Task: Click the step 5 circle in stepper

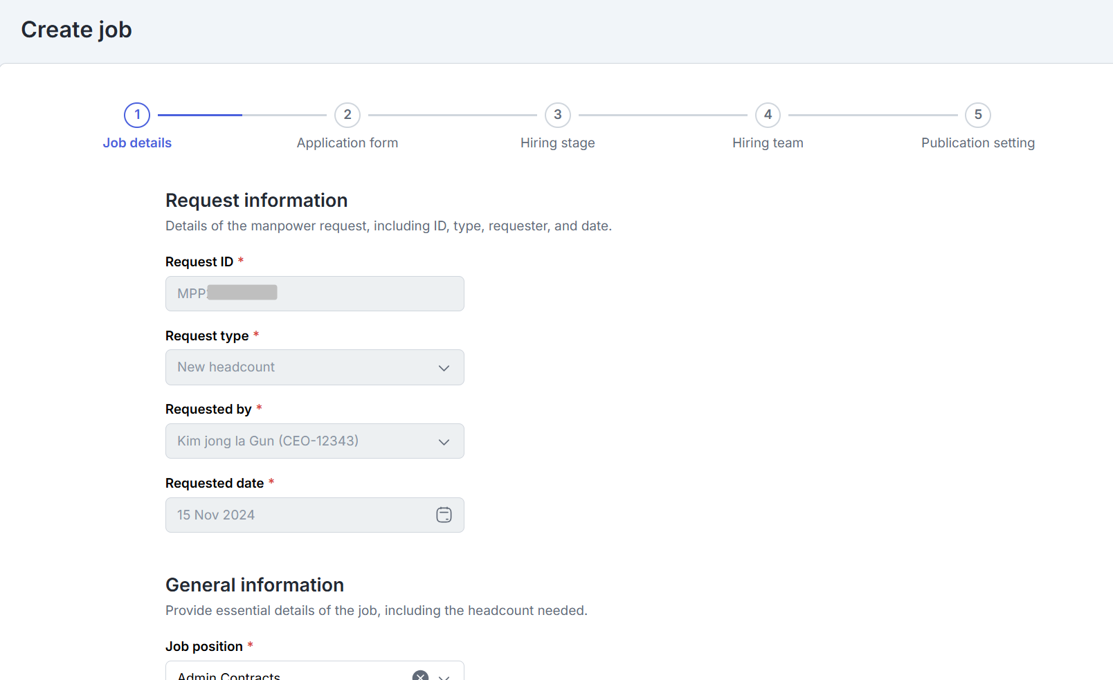Action: [978, 115]
